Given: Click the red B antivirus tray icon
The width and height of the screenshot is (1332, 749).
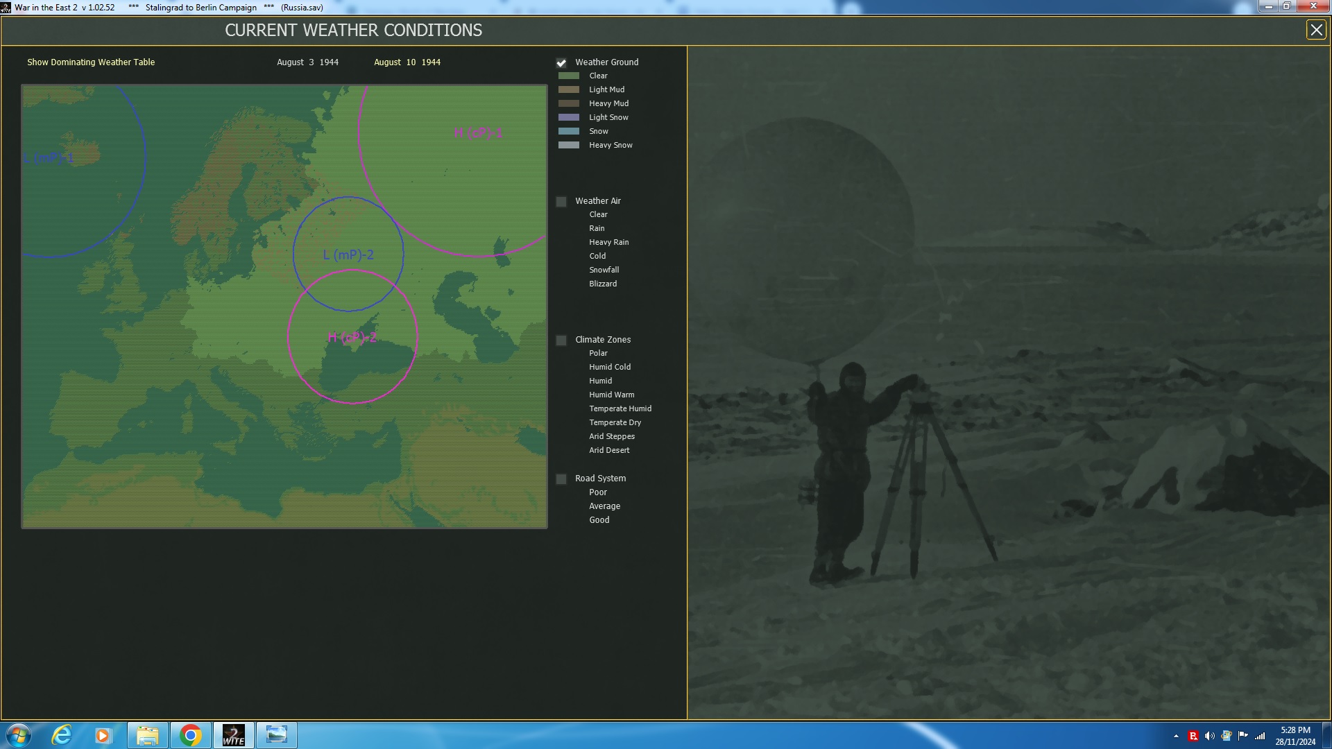Looking at the screenshot, I should tap(1193, 736).
